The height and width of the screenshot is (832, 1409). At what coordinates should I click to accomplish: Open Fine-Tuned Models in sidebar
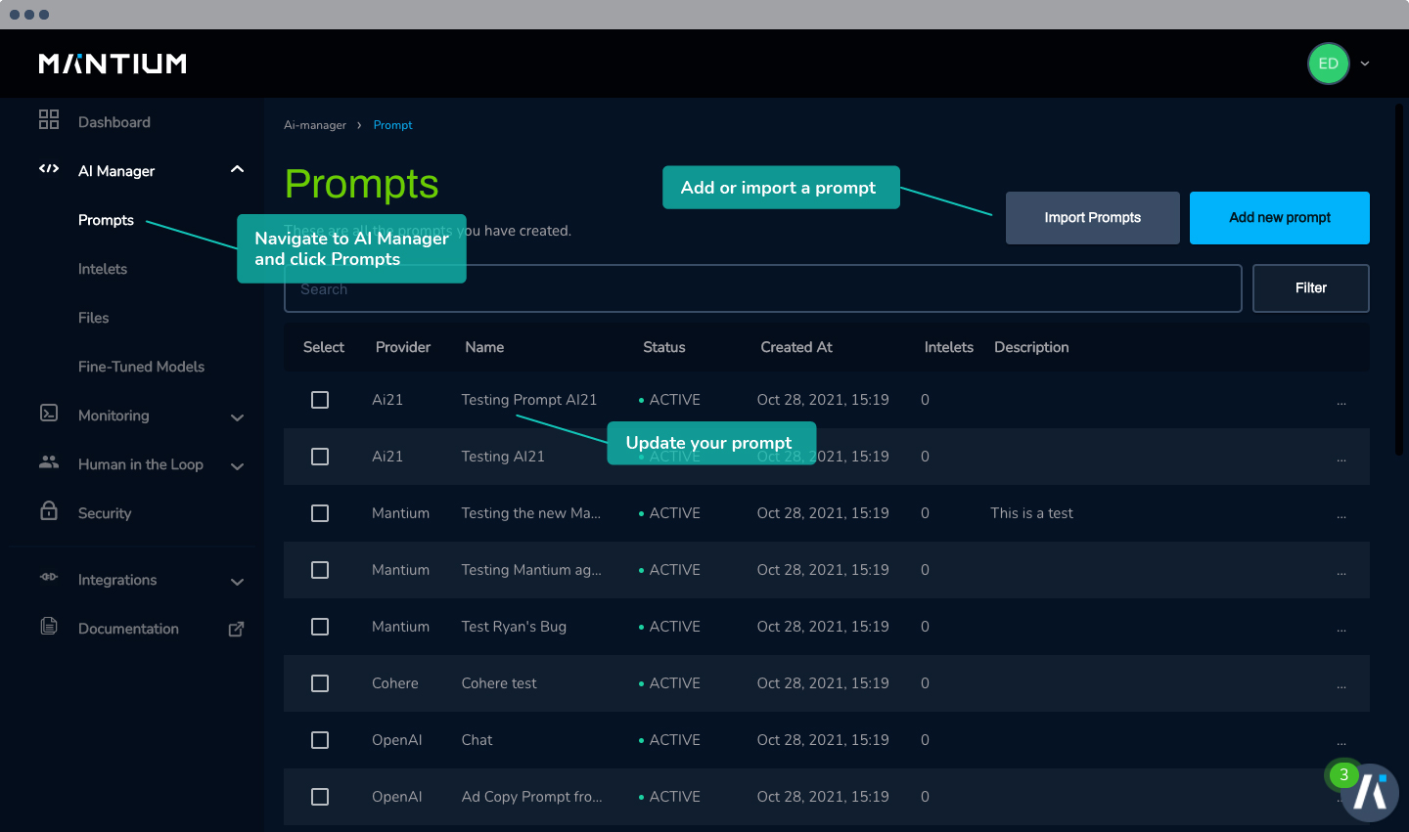(141, 367)
